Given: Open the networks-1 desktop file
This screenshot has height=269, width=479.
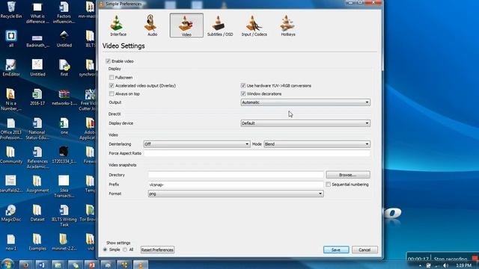Looking at the screenshot, I should (x=64, y=97).
